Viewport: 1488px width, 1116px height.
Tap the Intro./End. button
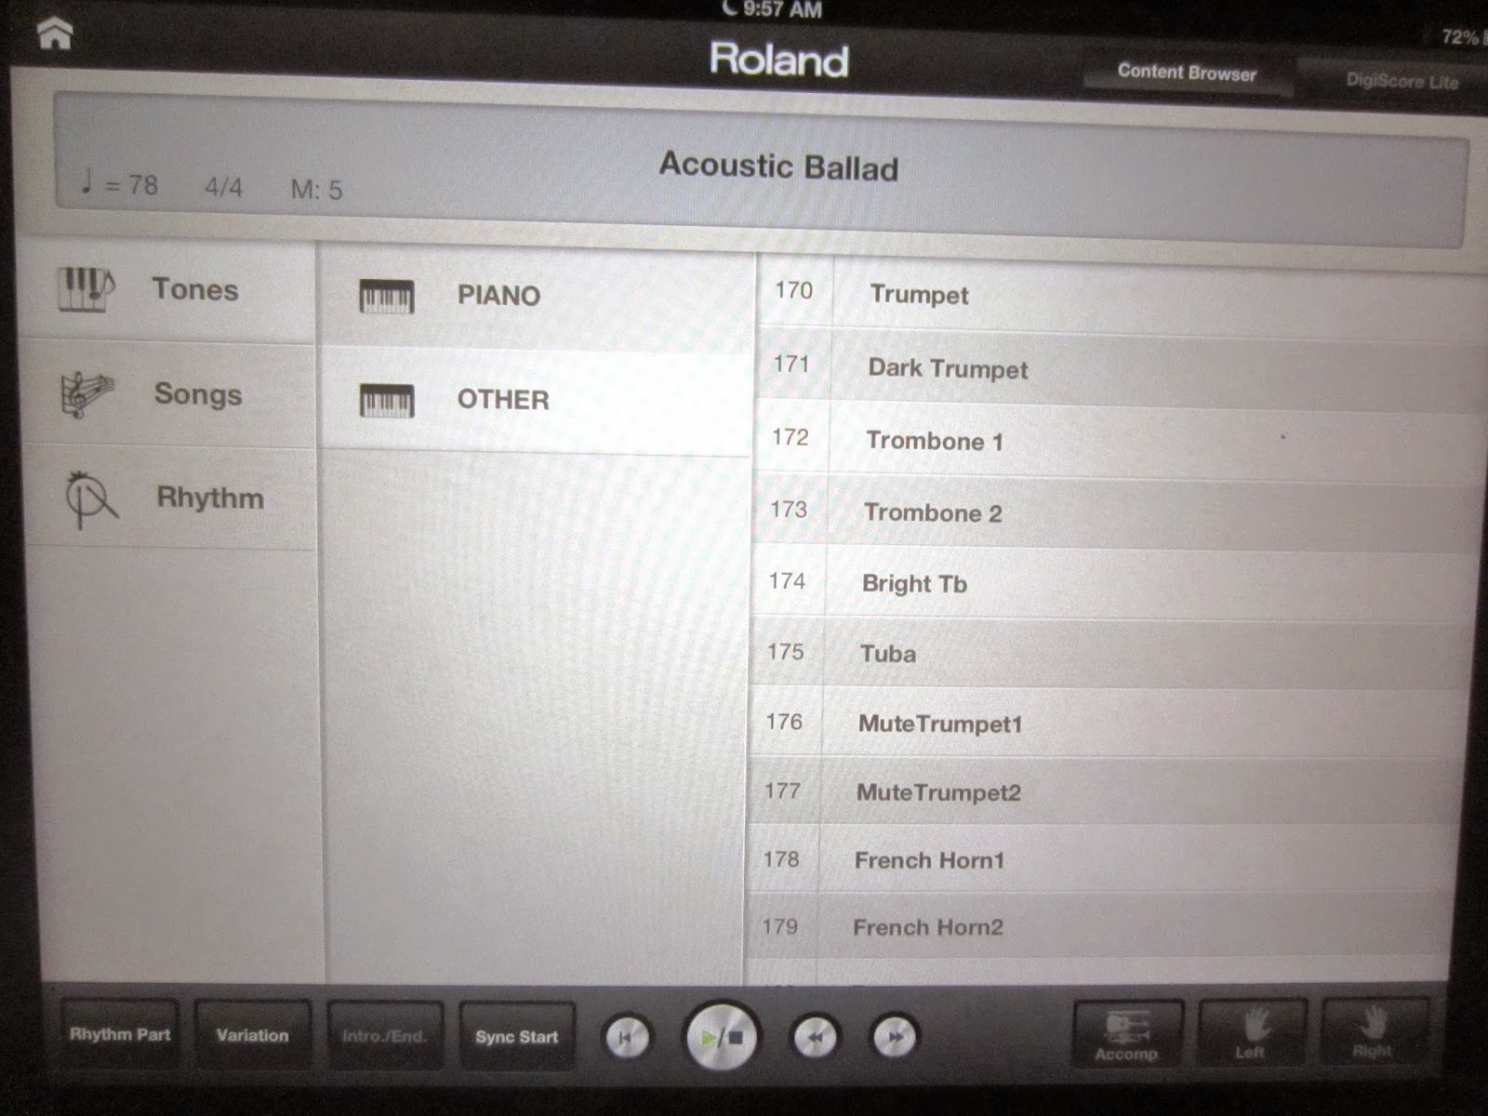pyautogui.click(x=384, y=1036)
